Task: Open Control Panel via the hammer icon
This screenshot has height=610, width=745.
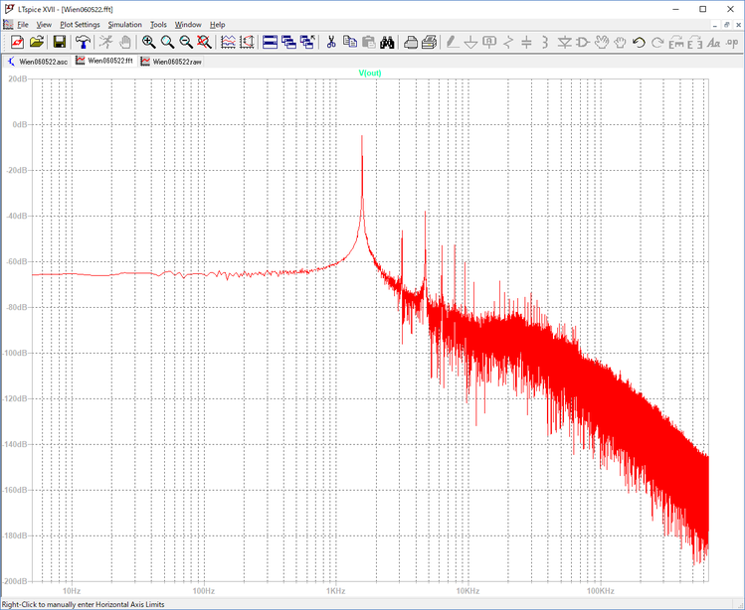Action: click(x=83, y=42)
